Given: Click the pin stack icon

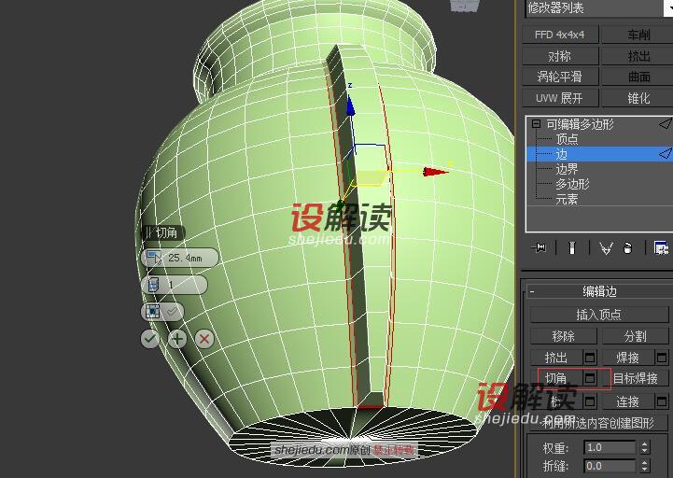Looking at the screenshot, I should coord(539,247).
